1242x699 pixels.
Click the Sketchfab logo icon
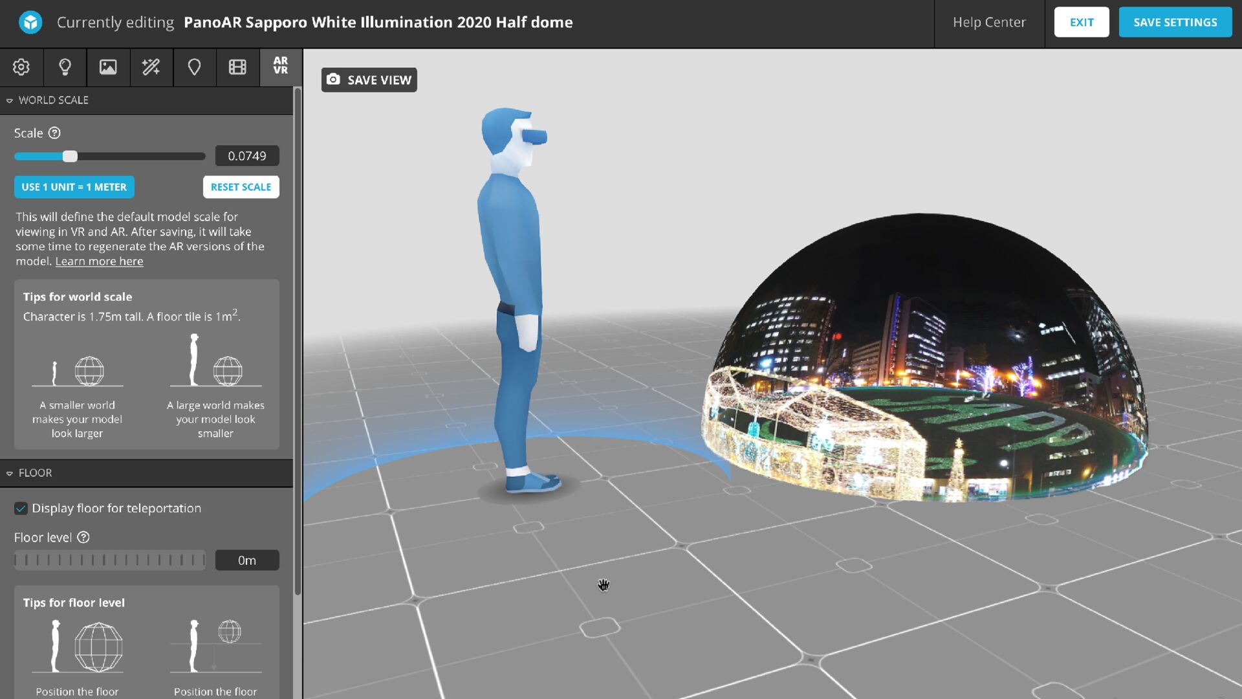click(30, 22)
